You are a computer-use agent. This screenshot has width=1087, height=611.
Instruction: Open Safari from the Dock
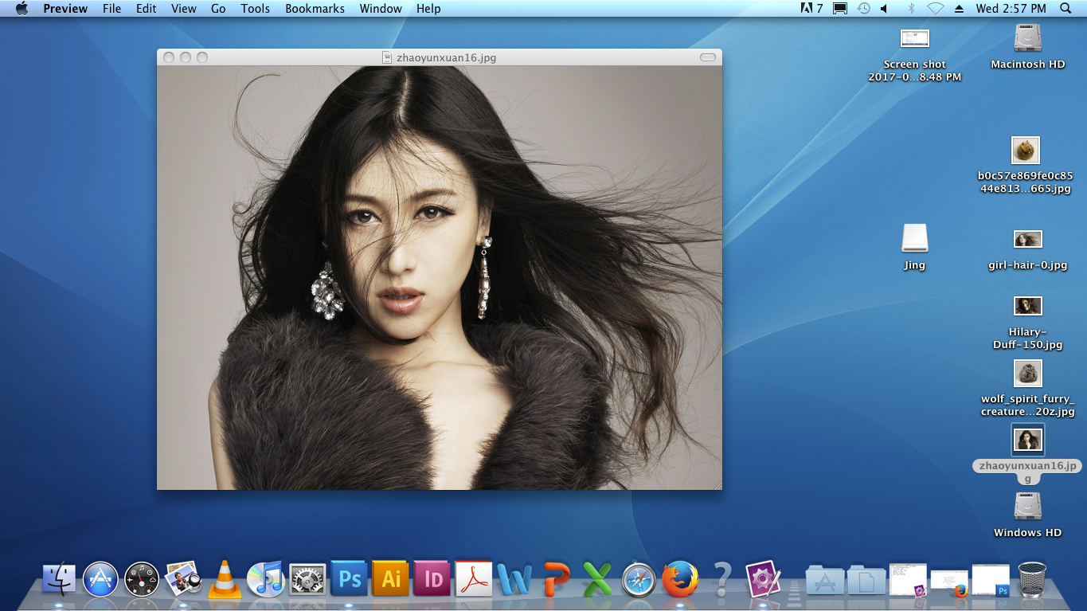tap(639, 579)
